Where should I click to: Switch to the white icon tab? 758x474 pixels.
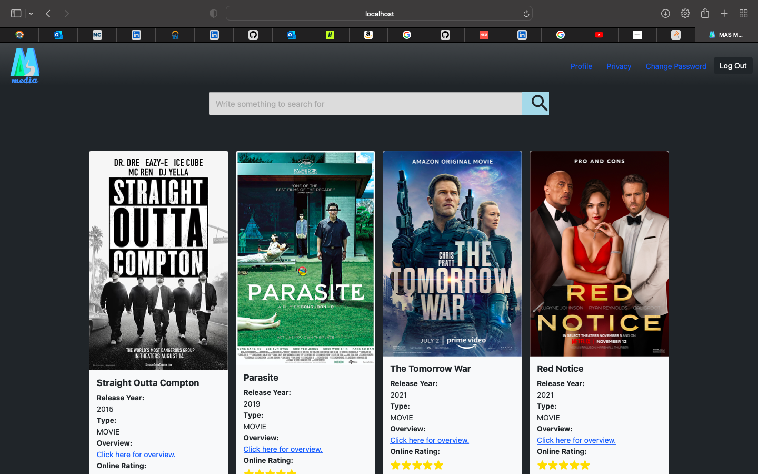(x=637, y=35)
